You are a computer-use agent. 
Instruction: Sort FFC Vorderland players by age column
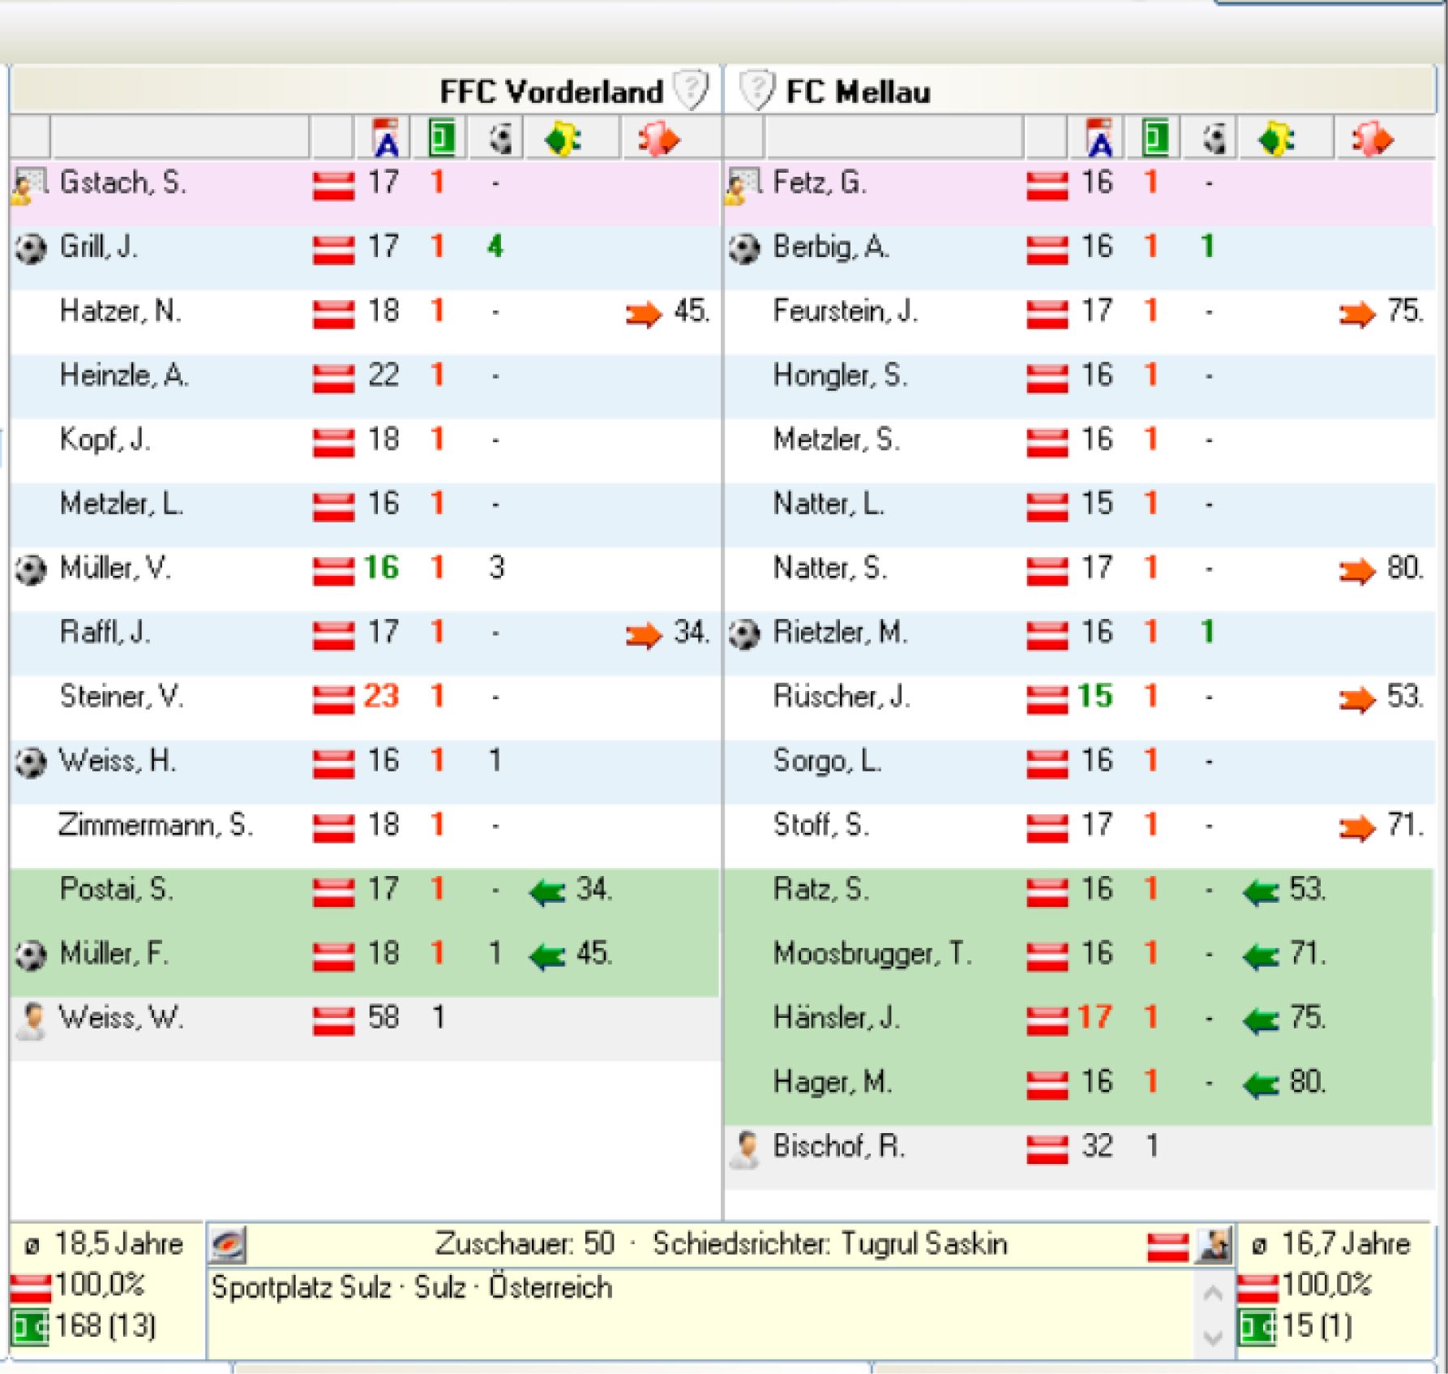pyautogui.click(x=387, y=139)
